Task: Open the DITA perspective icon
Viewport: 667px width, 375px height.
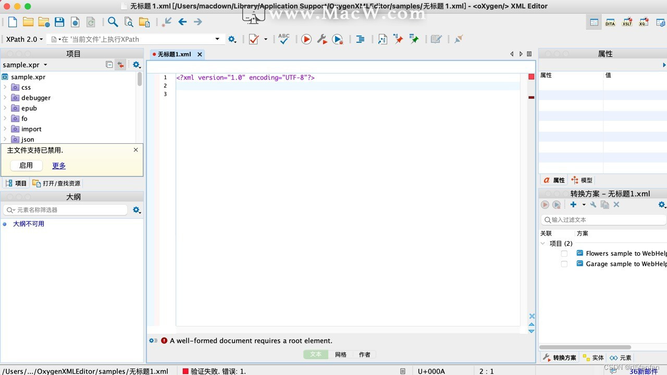Action: click(x=610, y=22)
